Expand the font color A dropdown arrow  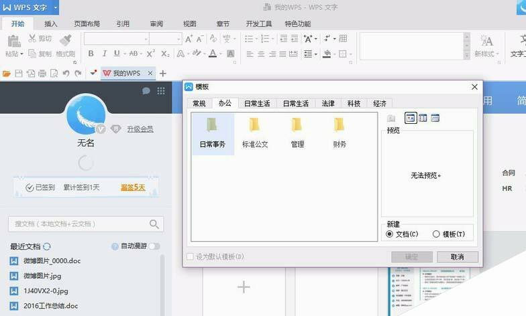220,54
